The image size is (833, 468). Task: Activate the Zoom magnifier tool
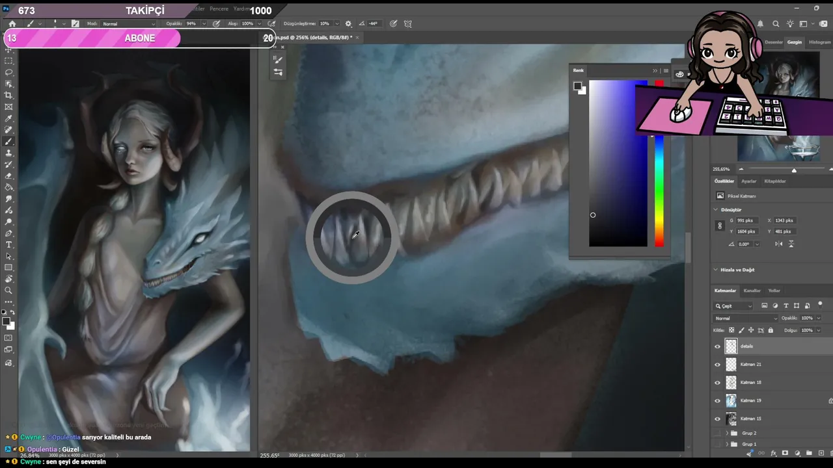coord(8,291)
